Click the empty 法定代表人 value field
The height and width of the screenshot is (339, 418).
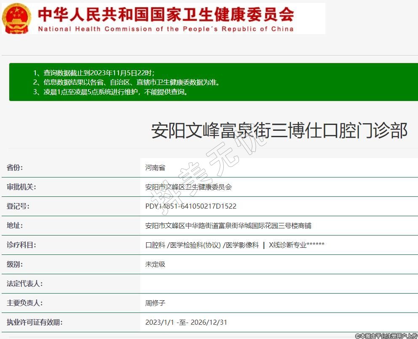click(x=278, y=283)
